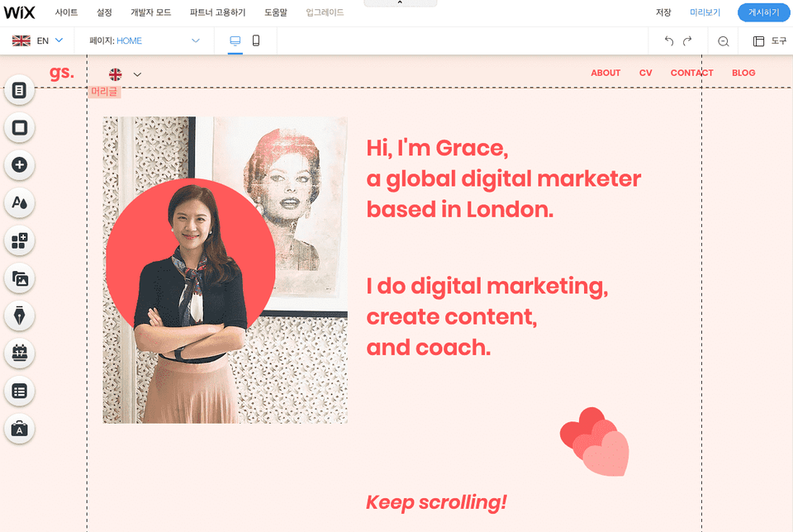Open the 파트너 고용하기 menu

217,12
